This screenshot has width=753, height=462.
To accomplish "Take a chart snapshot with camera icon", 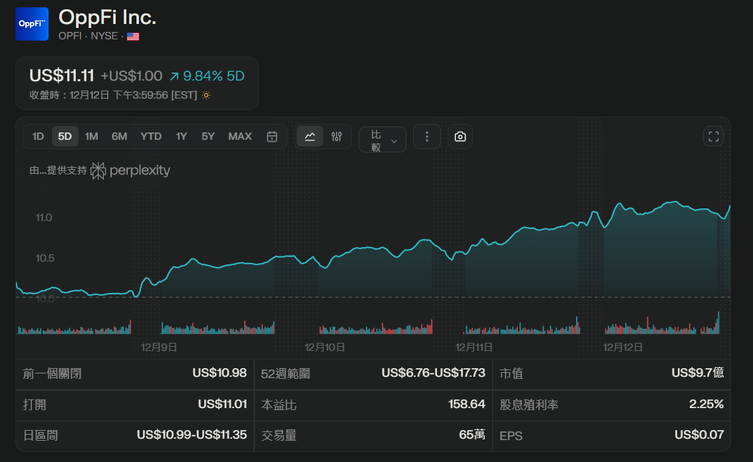I will point(460,136).
